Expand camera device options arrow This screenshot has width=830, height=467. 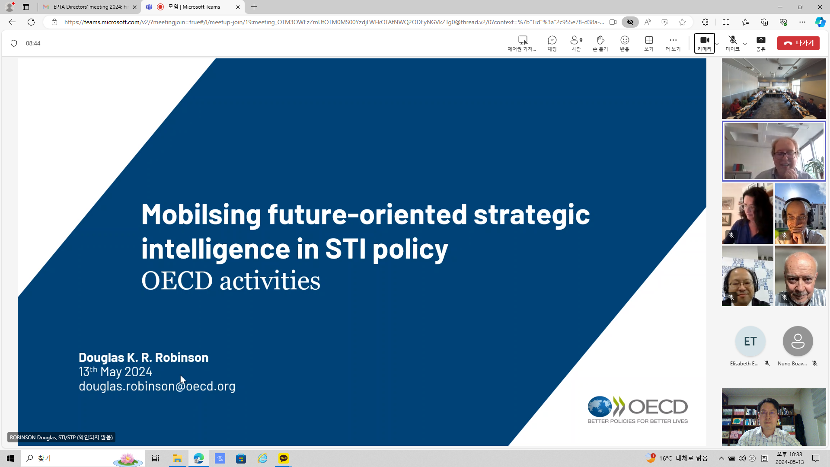pyautogui.click(x=717, y=44)
